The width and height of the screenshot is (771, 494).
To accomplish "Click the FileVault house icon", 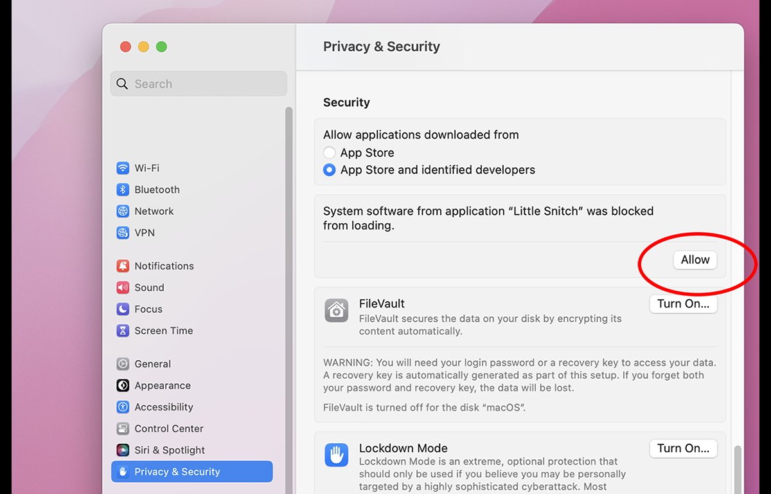I will (x=337, y=311).
